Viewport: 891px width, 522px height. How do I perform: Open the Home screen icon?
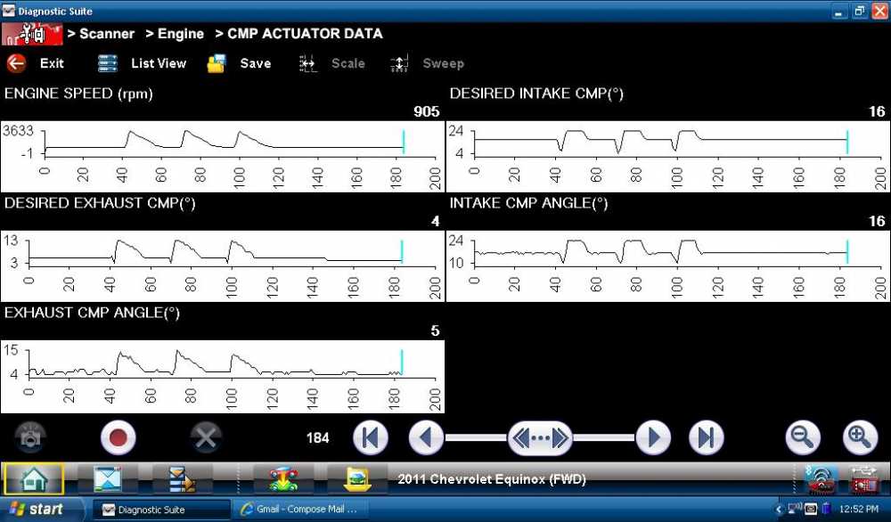33,480
